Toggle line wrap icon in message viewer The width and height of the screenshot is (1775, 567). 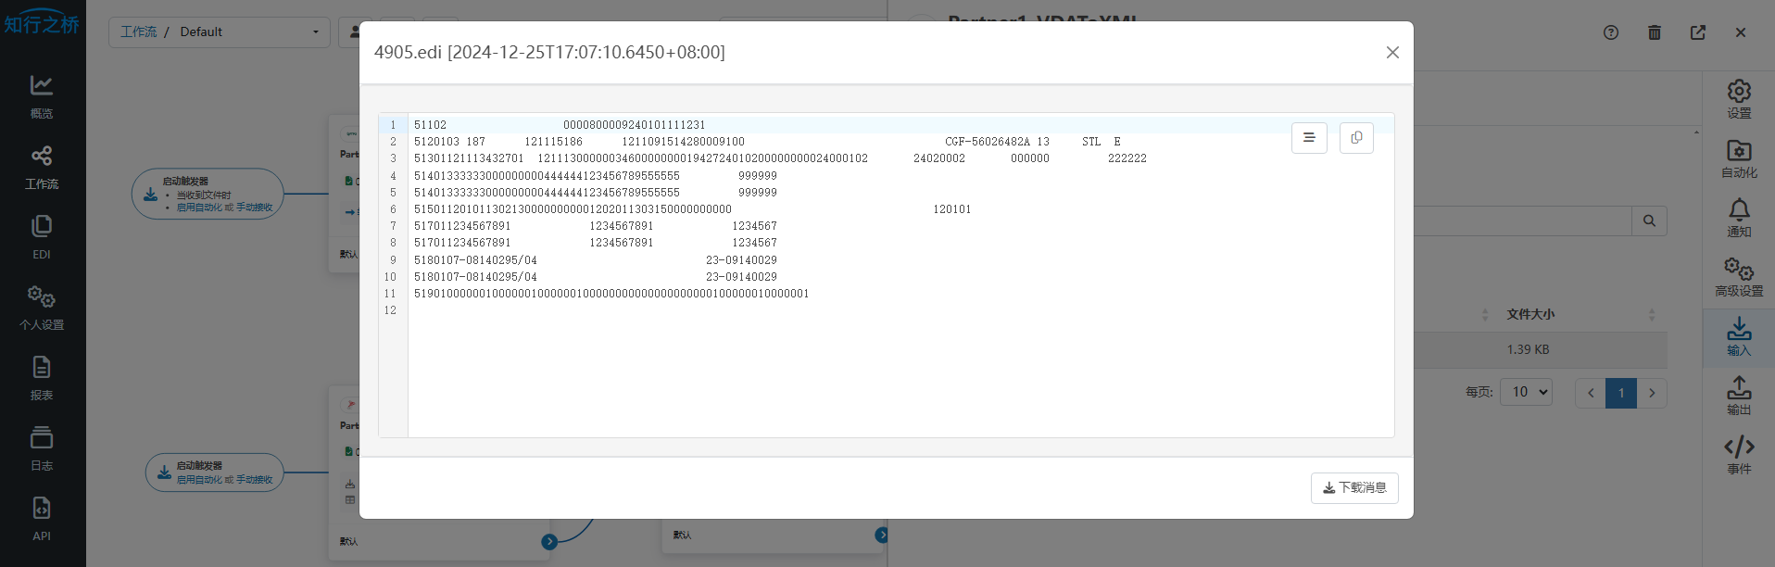1309,138
